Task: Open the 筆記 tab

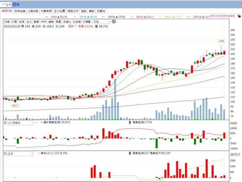Action: 92,11
